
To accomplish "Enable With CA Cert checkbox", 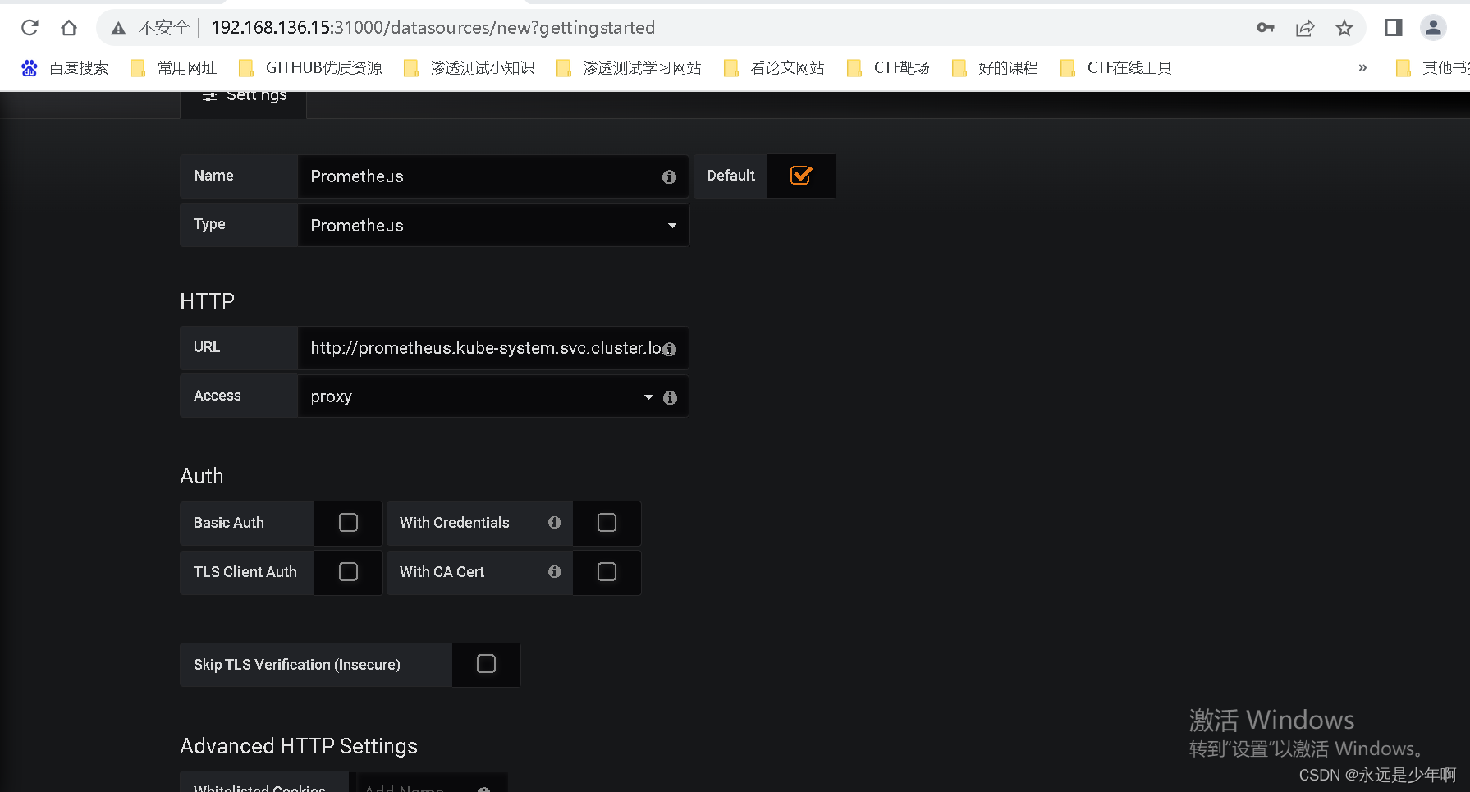I will point(607,572).
